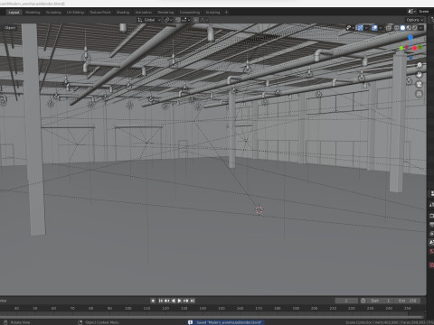This screenshot has width=434, height=325.
Task: Click the 3D cursor in the viewport
Action: tap(259, 209)
